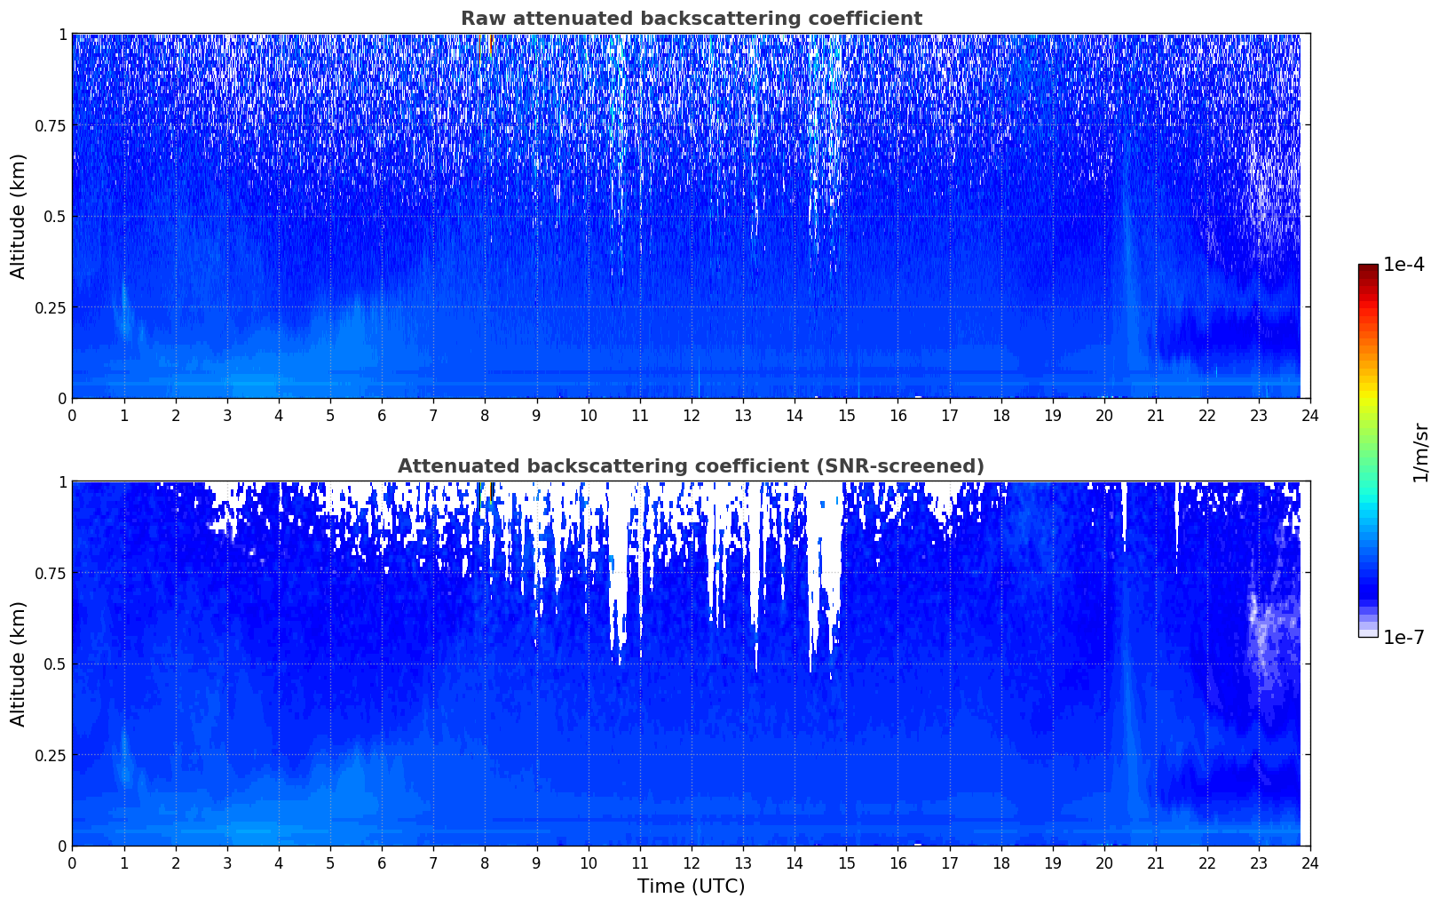Screen dimensions: 1439x906
Task: Click the 0.75 altitude tick on the upper plot
Action: pyautogui.click(x=51, y=126)
